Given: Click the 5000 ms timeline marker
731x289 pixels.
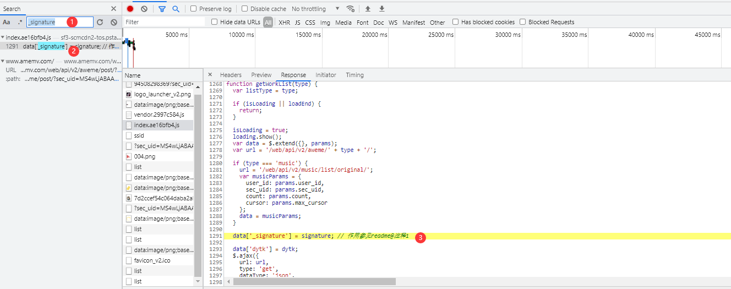Looking at the screenshot, I should (176, 35).
